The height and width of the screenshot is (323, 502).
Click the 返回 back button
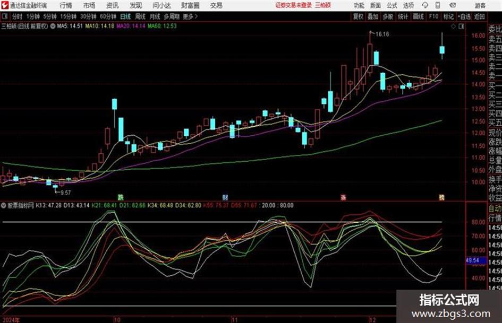pos(480,16)
